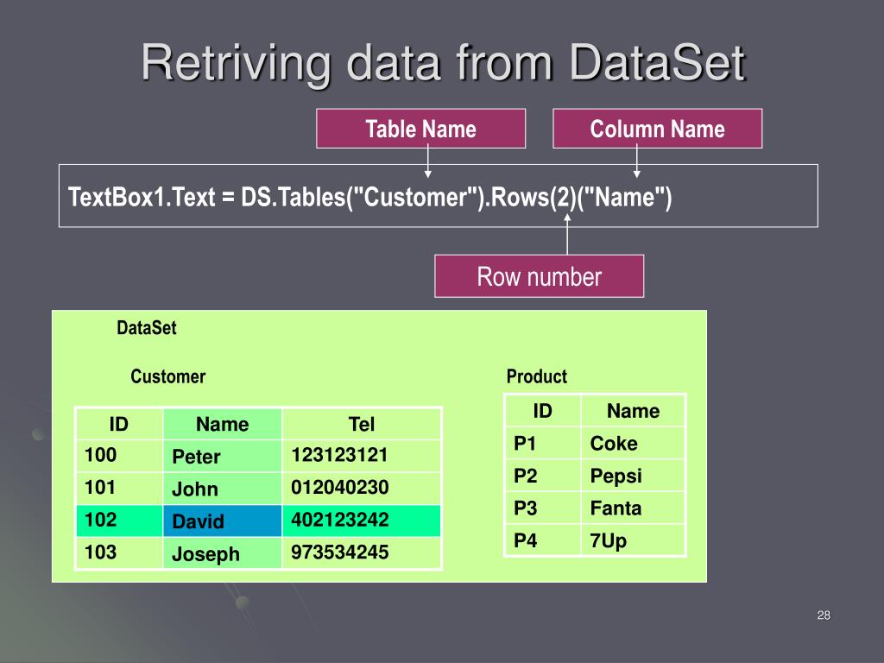Image resolution: width=884 pixels, height=663 pixels.
Task: Click Product cell '7Up'
Action: [633, 540]
